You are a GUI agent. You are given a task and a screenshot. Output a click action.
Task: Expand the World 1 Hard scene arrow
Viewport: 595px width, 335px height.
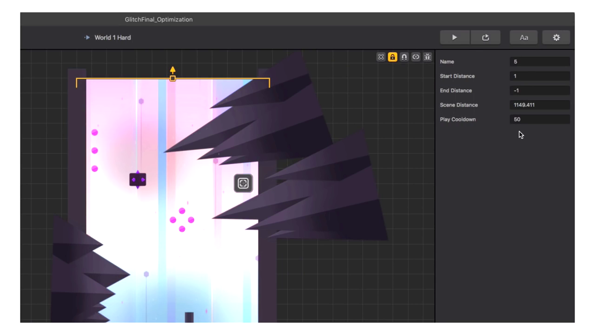point(87,38)
